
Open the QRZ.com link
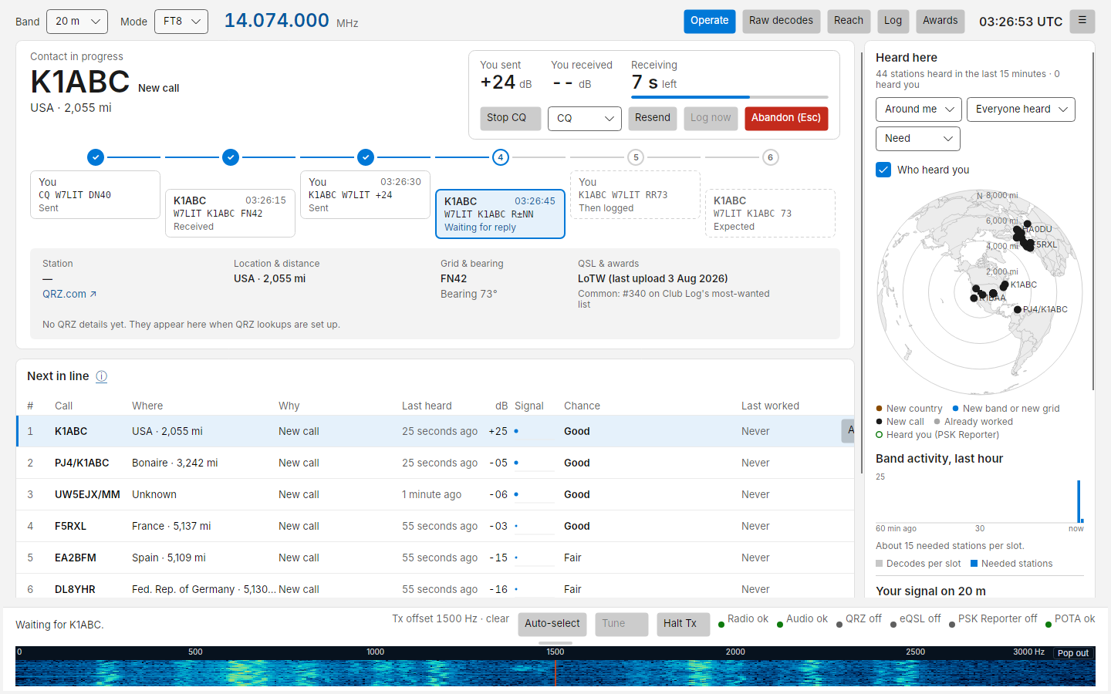pos(69,294)
